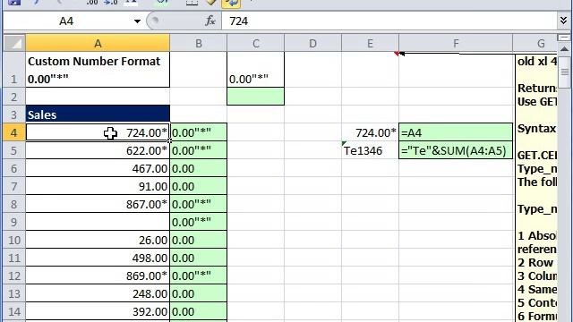Select column E header
The height and width of the screenshot is (322, 573).
(370, 43)
